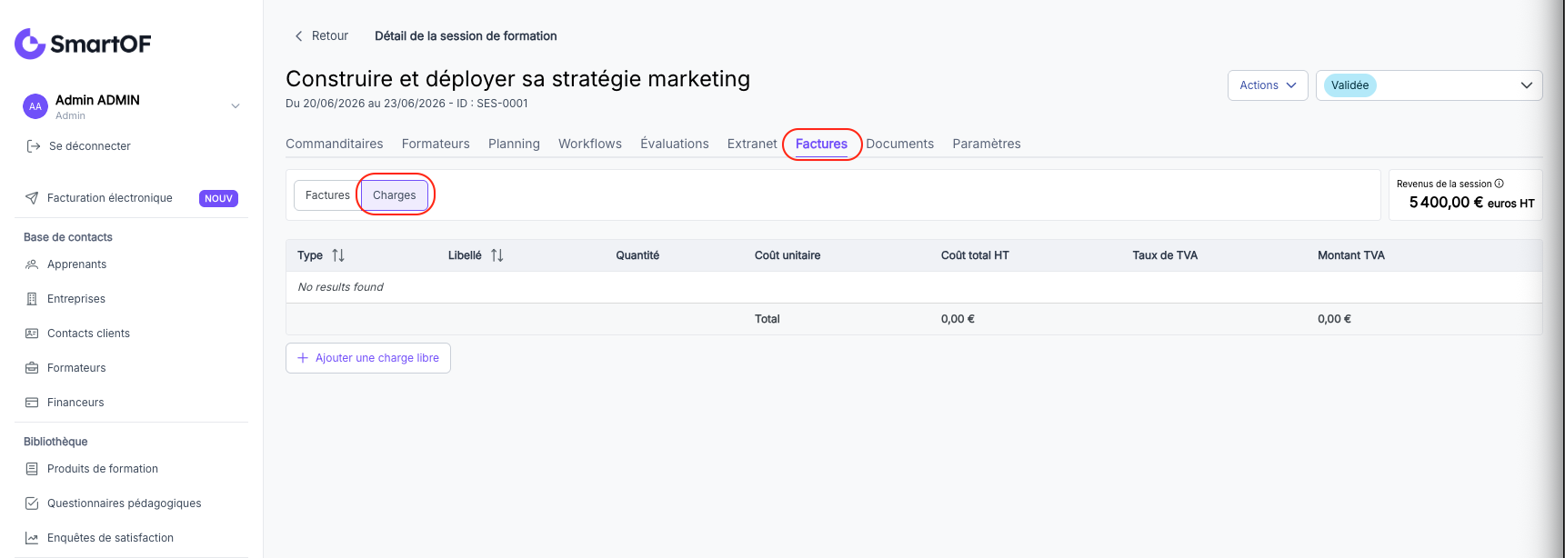This screenshot has width=1565, height=558.
Task: Click the SmartOF logo
Action: tap(83, 44)
